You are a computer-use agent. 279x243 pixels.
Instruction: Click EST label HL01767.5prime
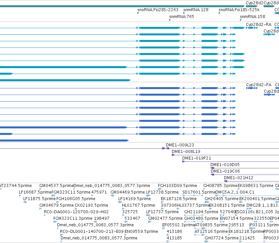138,205
